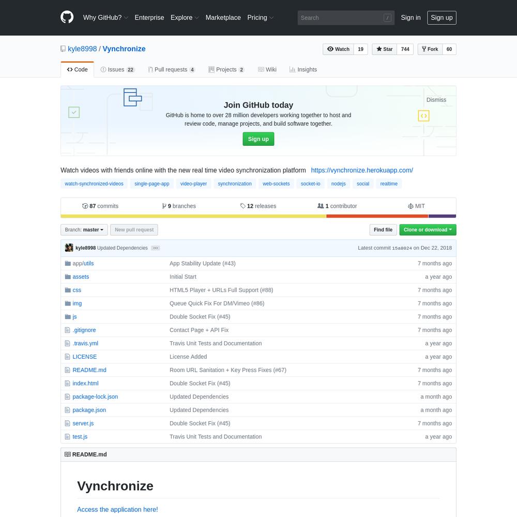
Task: Click the Find file button
Action: coord(383,230)
